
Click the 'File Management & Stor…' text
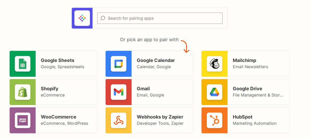[x=258, y=95]
